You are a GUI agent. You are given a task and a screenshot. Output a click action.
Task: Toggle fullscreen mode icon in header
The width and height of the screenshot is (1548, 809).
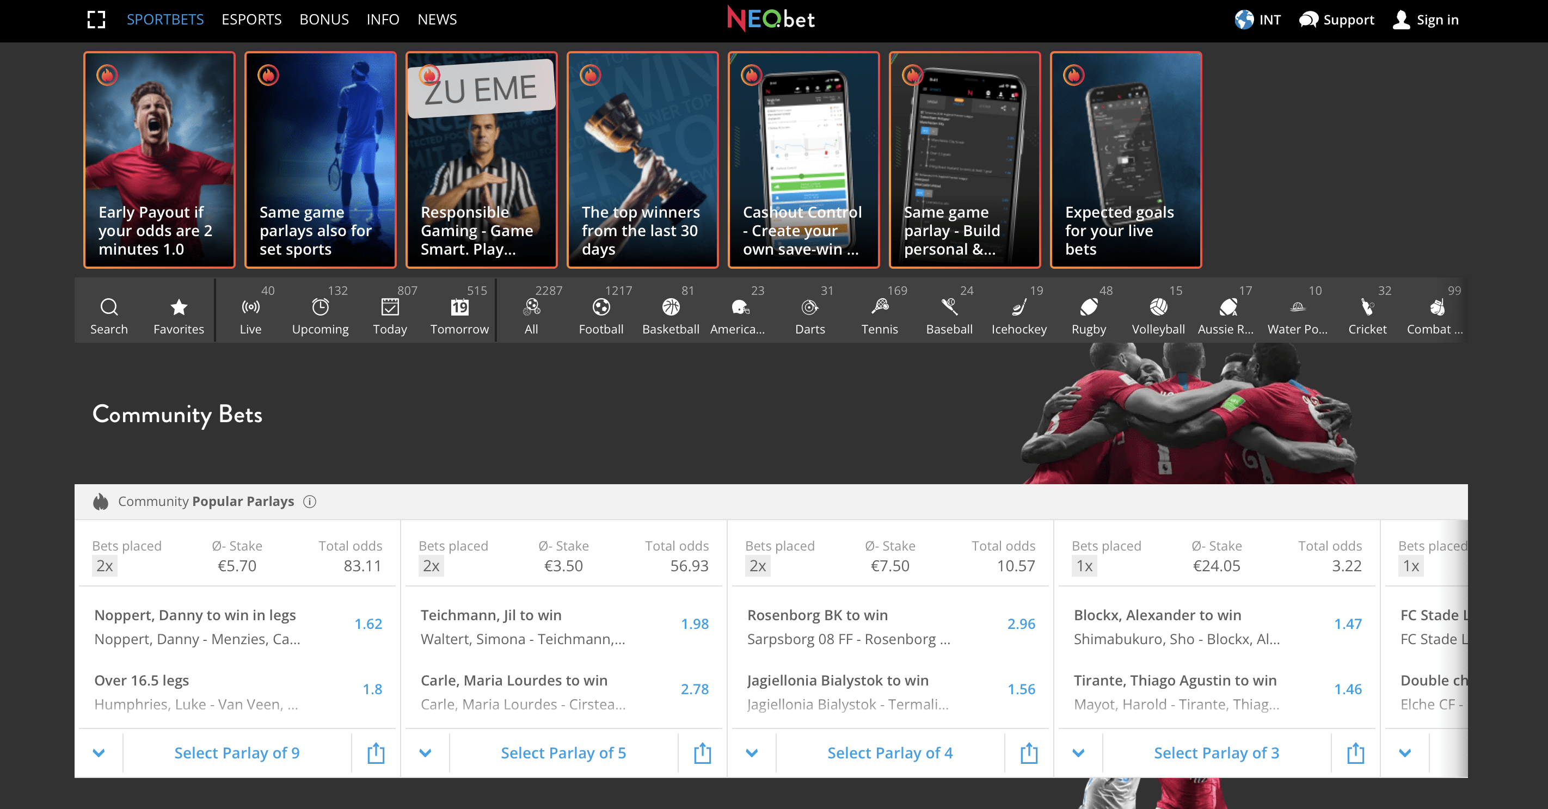click(x=96, y=20)
